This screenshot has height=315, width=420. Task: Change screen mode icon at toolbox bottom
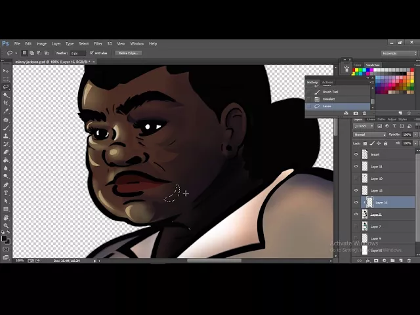6,257
